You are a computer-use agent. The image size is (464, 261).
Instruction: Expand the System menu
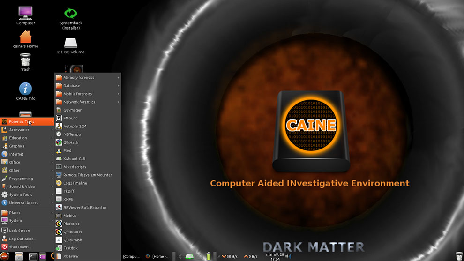coord(27,221)
